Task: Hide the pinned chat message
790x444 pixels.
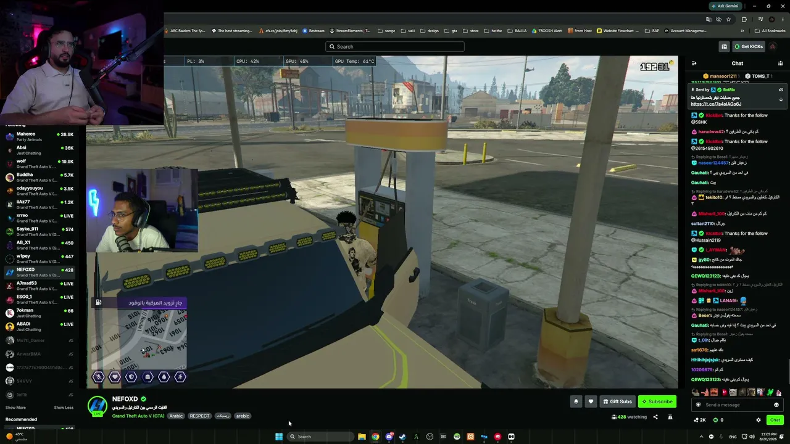Action: click(x=781, y=89)
